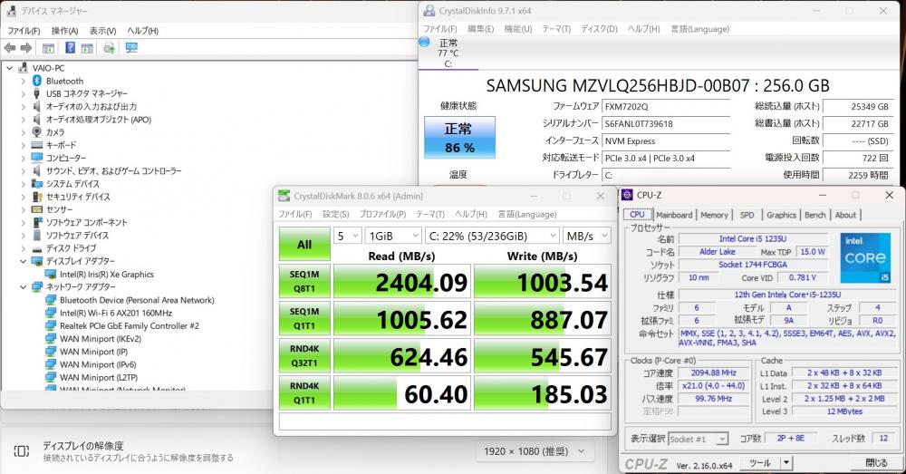Image resolution: width=906 pixels, height=474 pixels.
Task: Switch to the Graphics tab in CPU-Z
Action: [x=781, y=215]
